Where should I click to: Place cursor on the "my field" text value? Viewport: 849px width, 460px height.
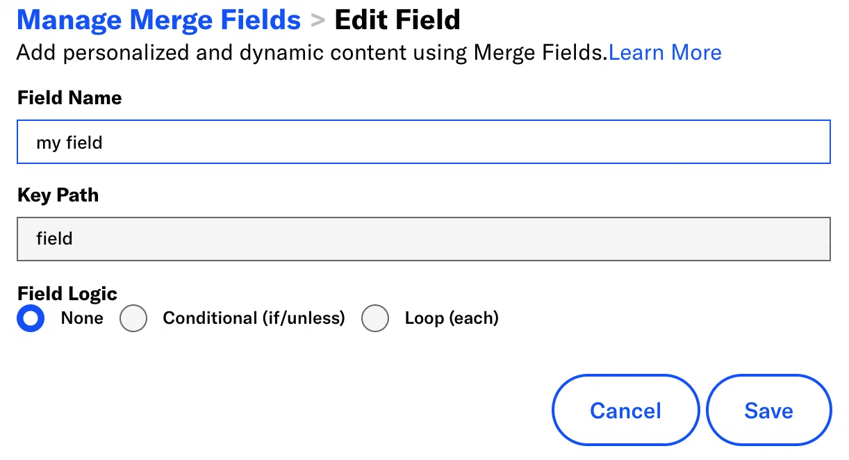(69, 143)
